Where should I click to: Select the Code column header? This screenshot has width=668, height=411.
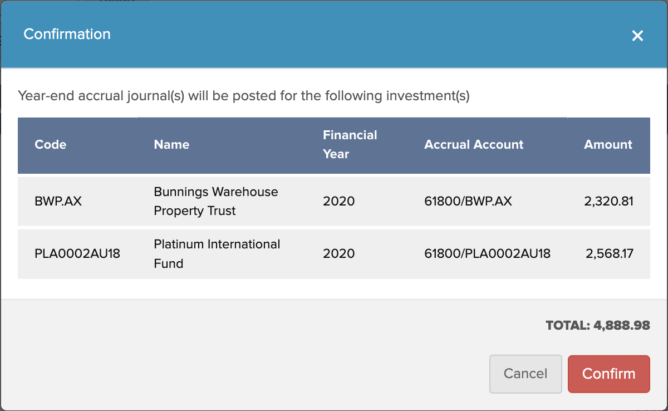point(50,144)
